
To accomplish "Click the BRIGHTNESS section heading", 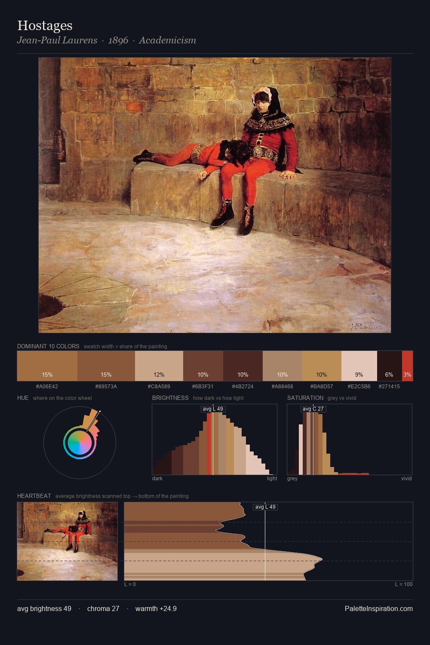I will click(170, 398).
